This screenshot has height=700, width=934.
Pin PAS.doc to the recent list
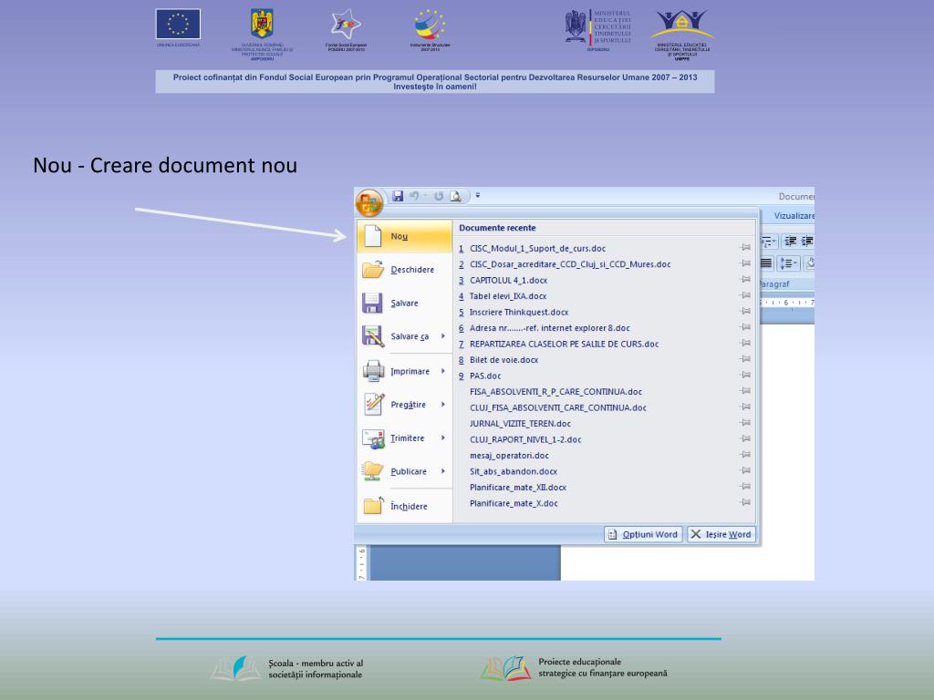coord(745,375)
